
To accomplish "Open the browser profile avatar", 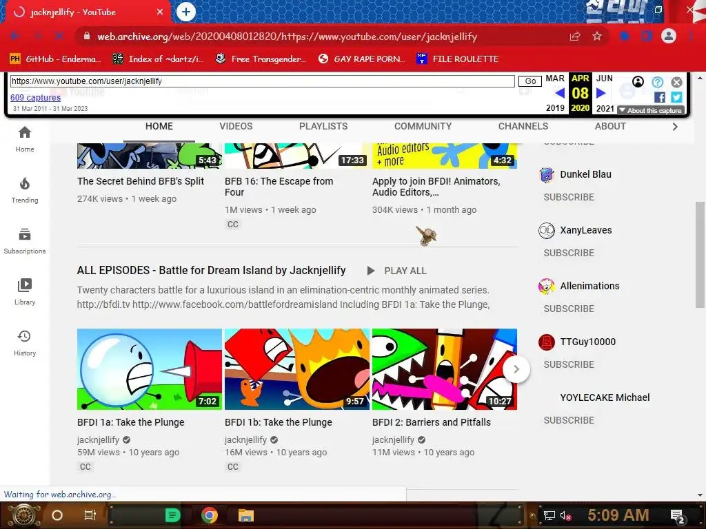I will coord(669,36).
